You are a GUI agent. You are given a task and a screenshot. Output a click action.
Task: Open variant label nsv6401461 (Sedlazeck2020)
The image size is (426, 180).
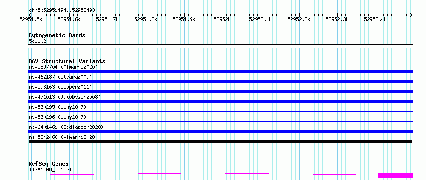66,127
